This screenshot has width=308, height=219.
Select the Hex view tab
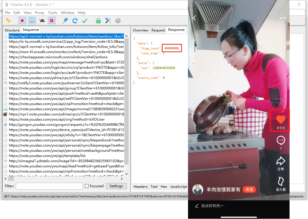coord(164,187)
